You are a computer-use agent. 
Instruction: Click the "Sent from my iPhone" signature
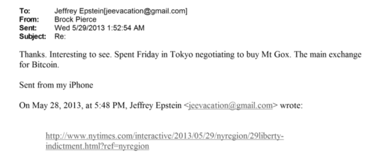56,85
